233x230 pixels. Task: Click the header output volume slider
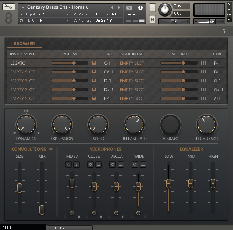tap(209, 21)
